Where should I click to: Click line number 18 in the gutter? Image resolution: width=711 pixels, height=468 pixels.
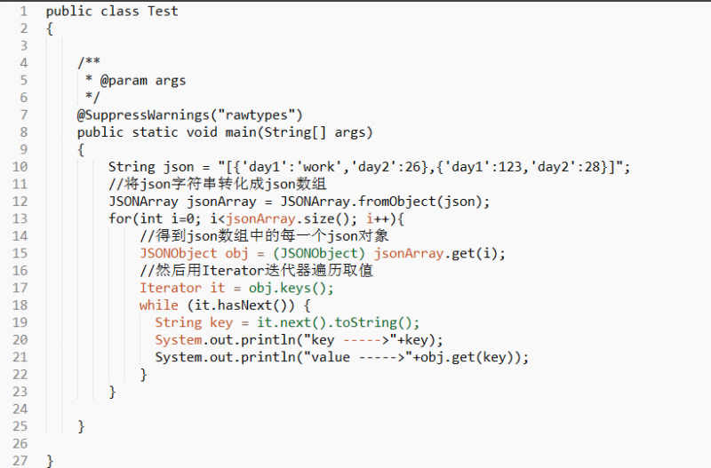tap(20, 305)
